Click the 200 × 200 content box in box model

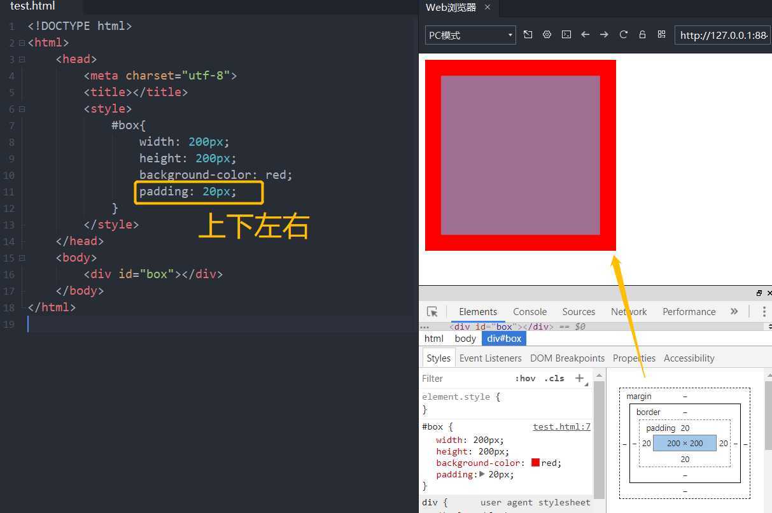685,443
